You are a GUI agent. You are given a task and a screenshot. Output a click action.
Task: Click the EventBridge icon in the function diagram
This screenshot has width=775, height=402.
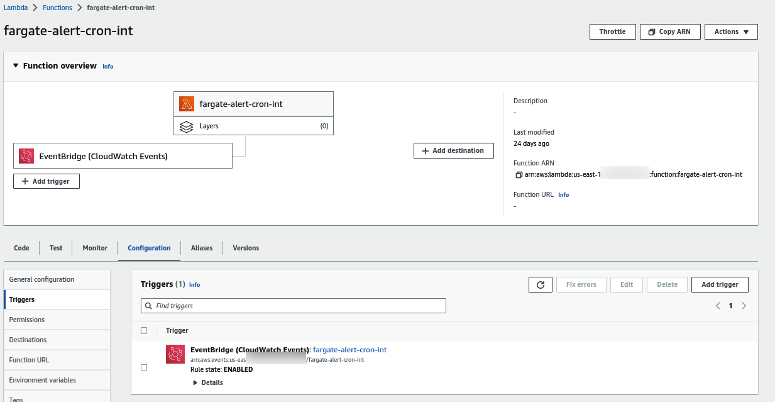26,154
